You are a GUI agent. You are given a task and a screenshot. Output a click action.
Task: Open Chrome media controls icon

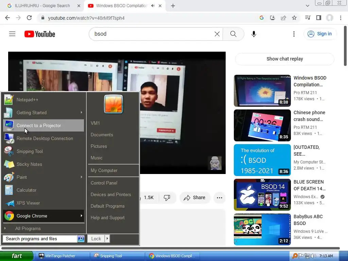tap(308, 18)
